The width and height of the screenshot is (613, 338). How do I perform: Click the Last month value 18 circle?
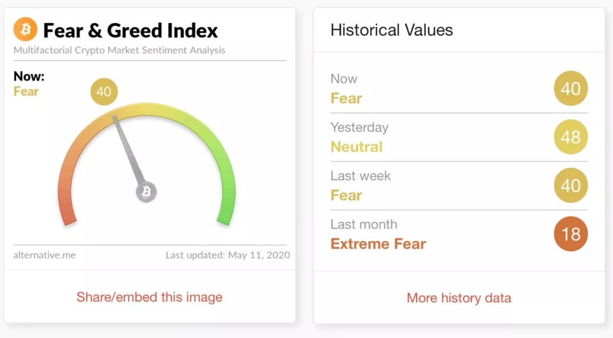coord(570,234)
